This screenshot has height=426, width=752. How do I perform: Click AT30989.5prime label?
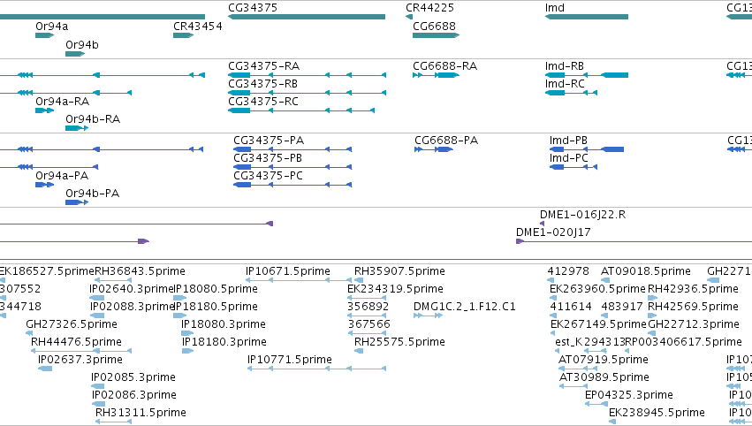coord(604,377)
